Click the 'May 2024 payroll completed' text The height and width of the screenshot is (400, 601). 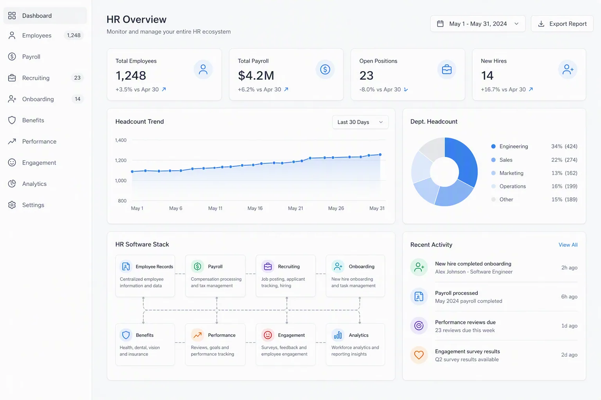point(469,301)
